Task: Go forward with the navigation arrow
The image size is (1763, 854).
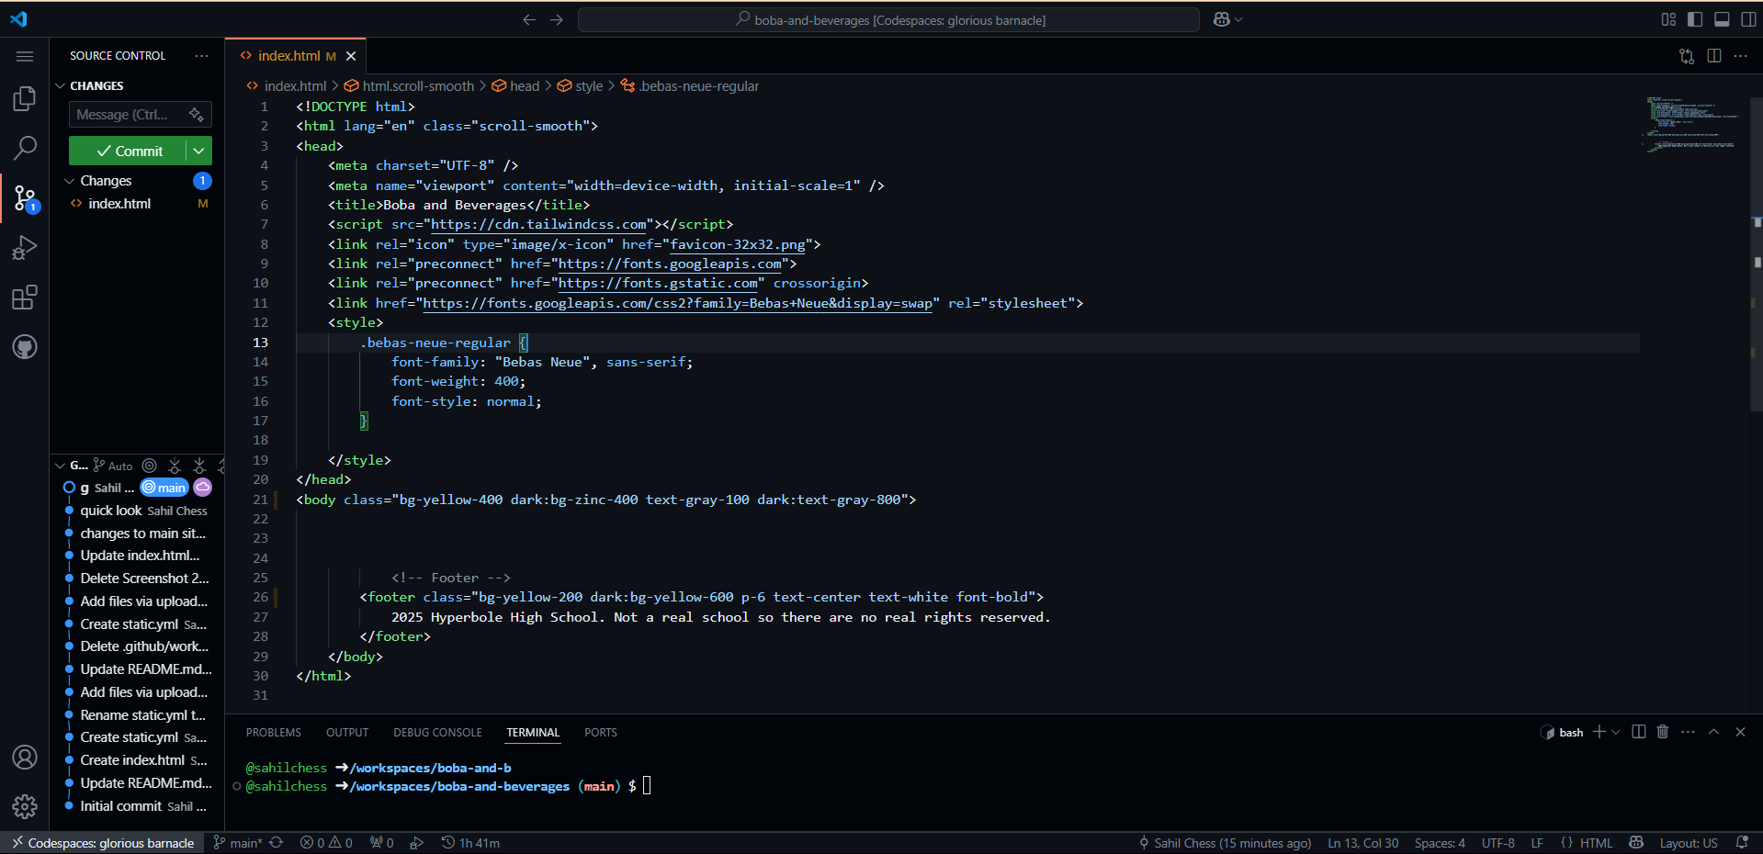Action: tap(557, 19)
